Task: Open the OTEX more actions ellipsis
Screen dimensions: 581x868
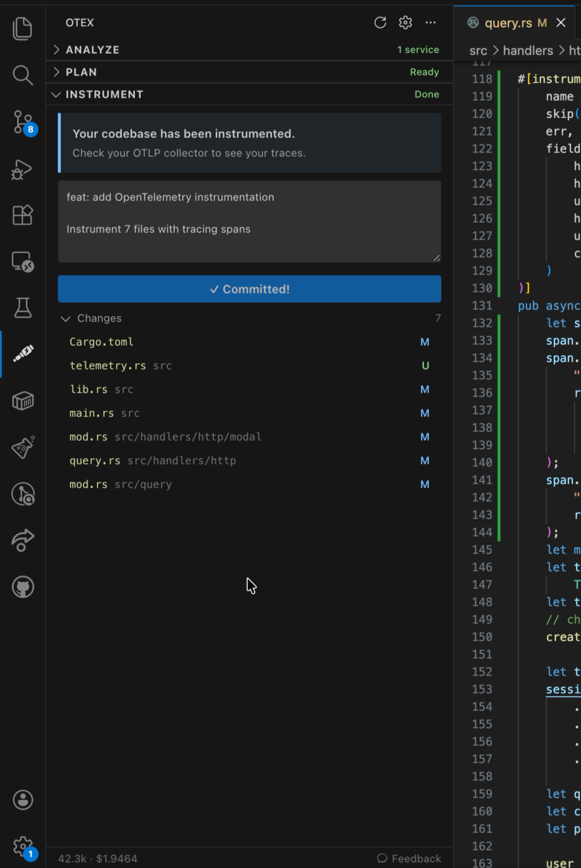Action: 430,23
